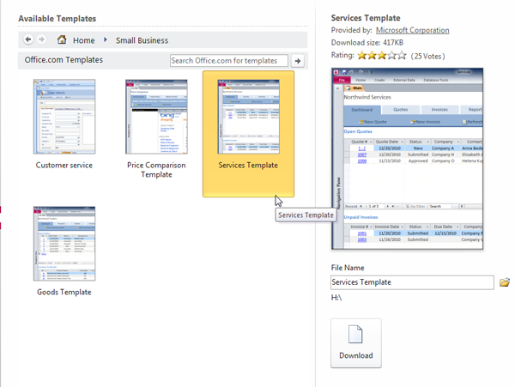Click the H:\ path text
The width and height of the screenshot is (515, 387).
point(336,298)
